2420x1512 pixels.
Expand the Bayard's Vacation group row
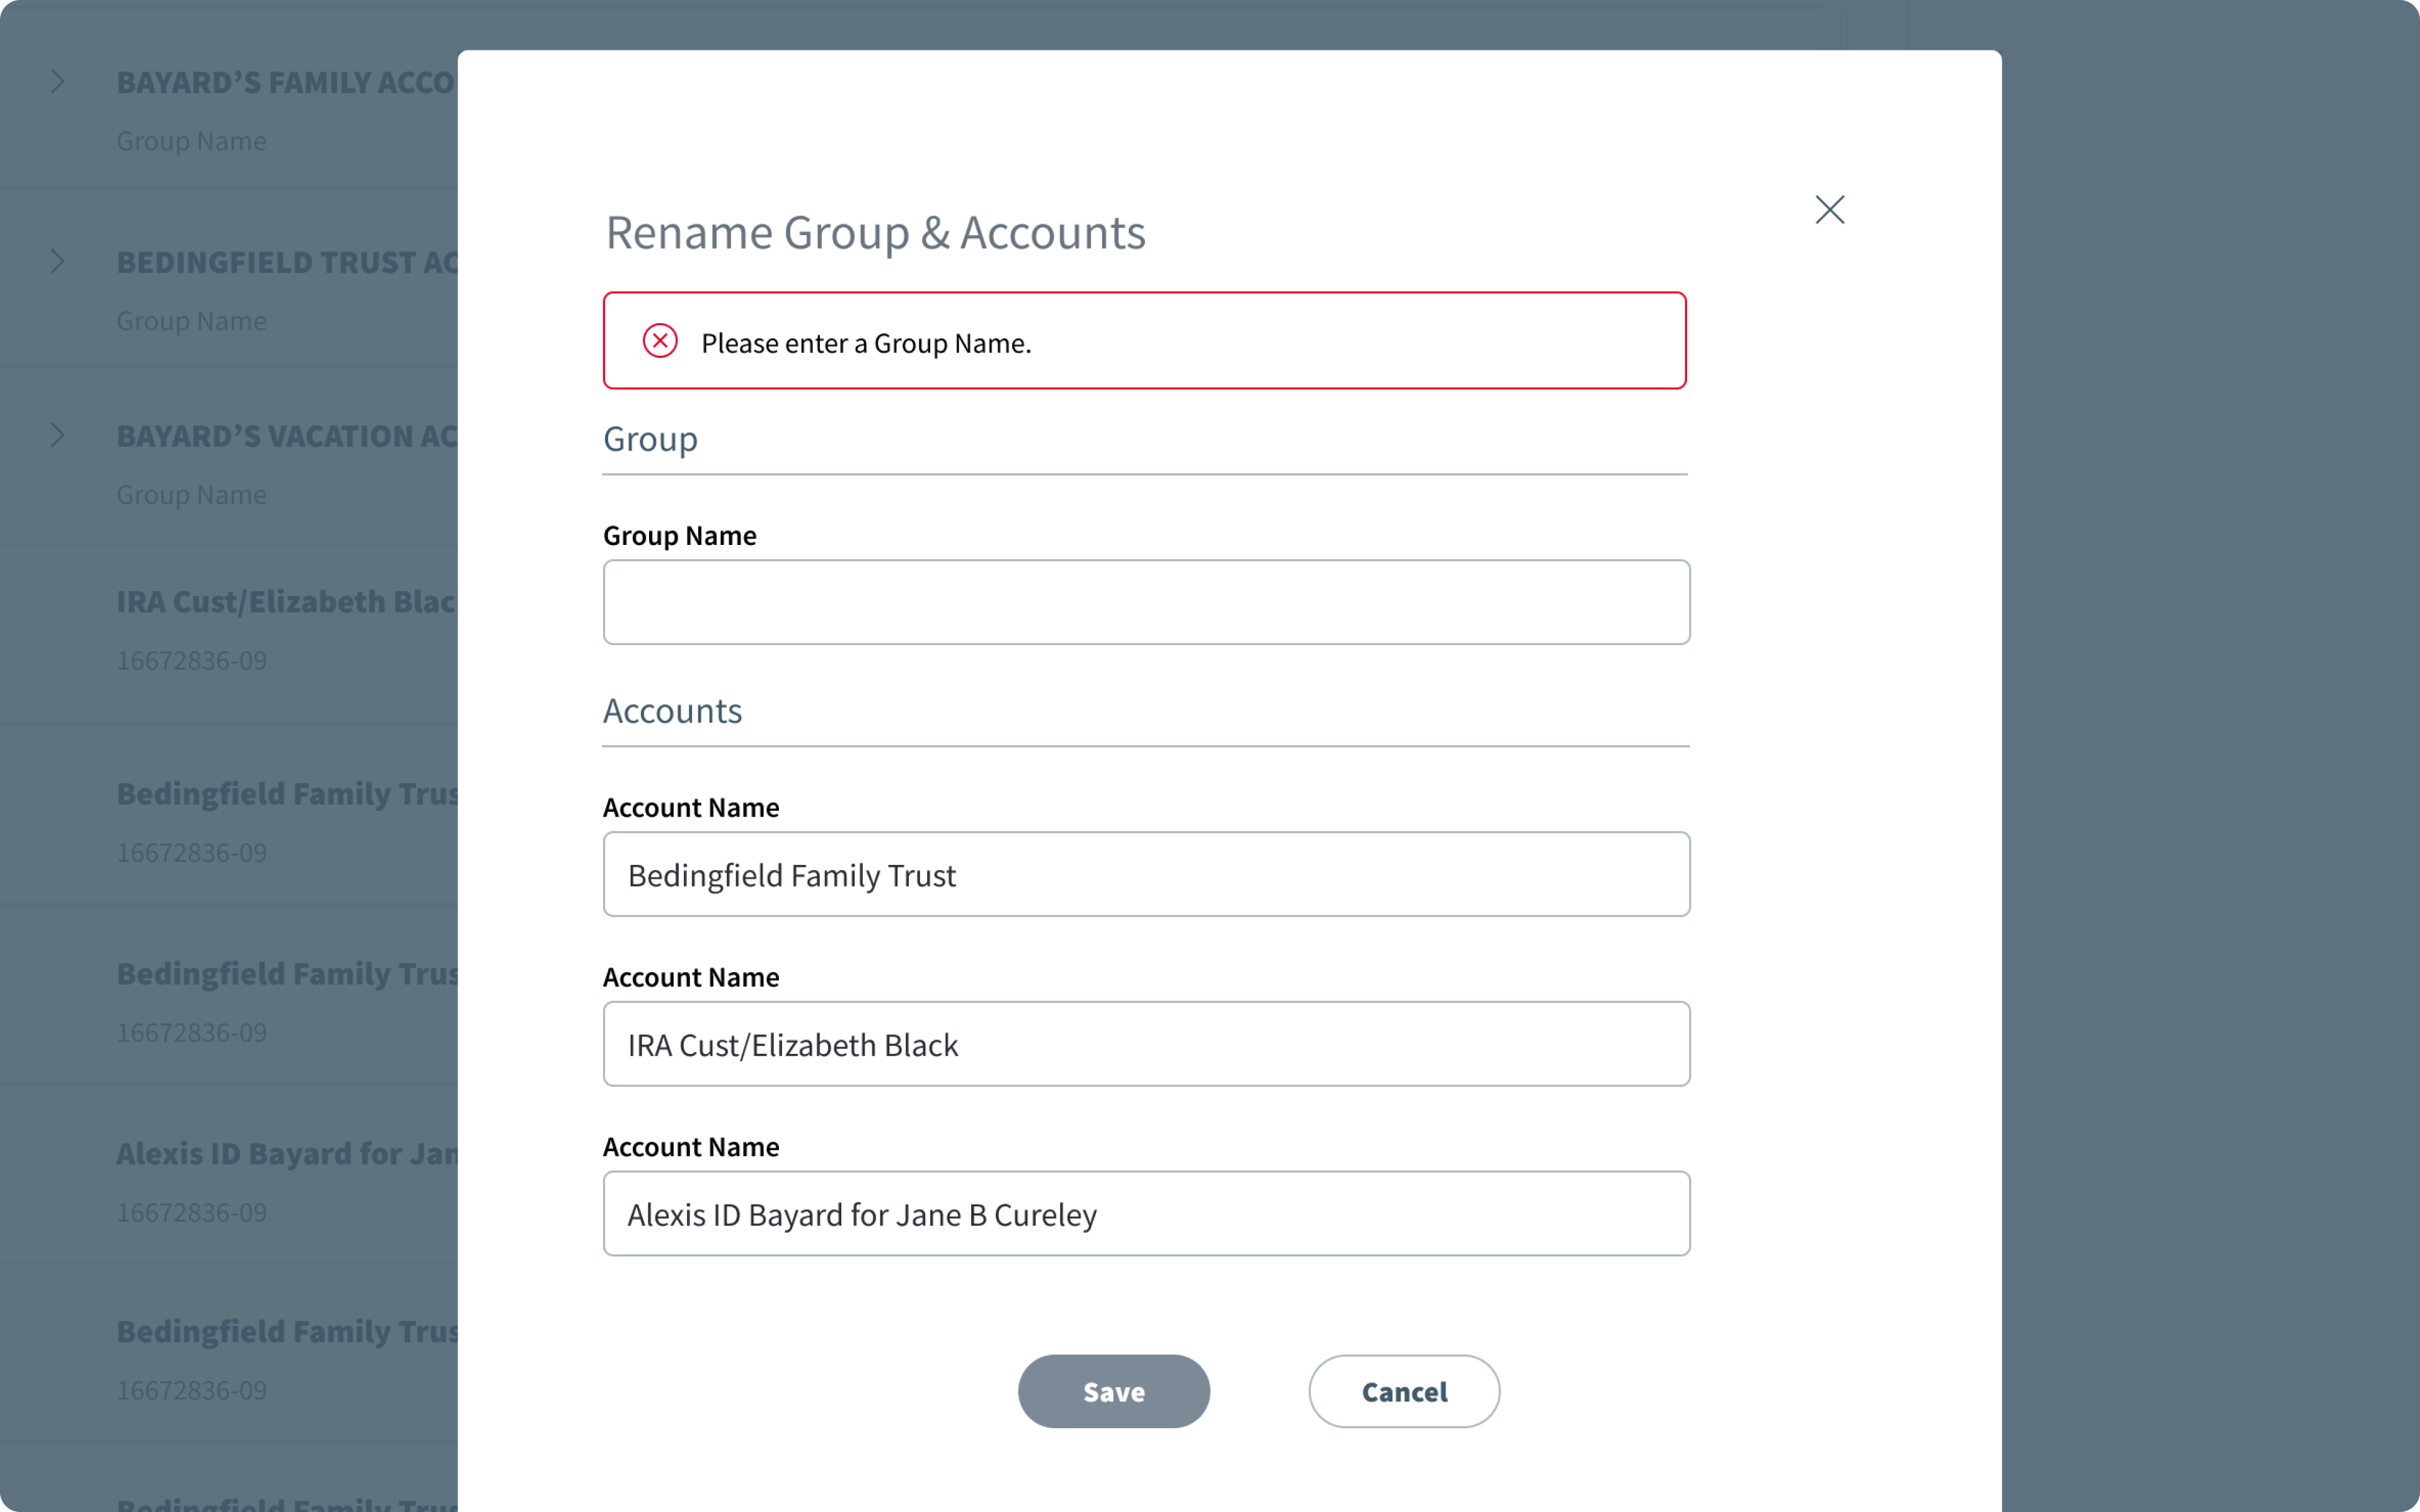[x=57, y=435]
